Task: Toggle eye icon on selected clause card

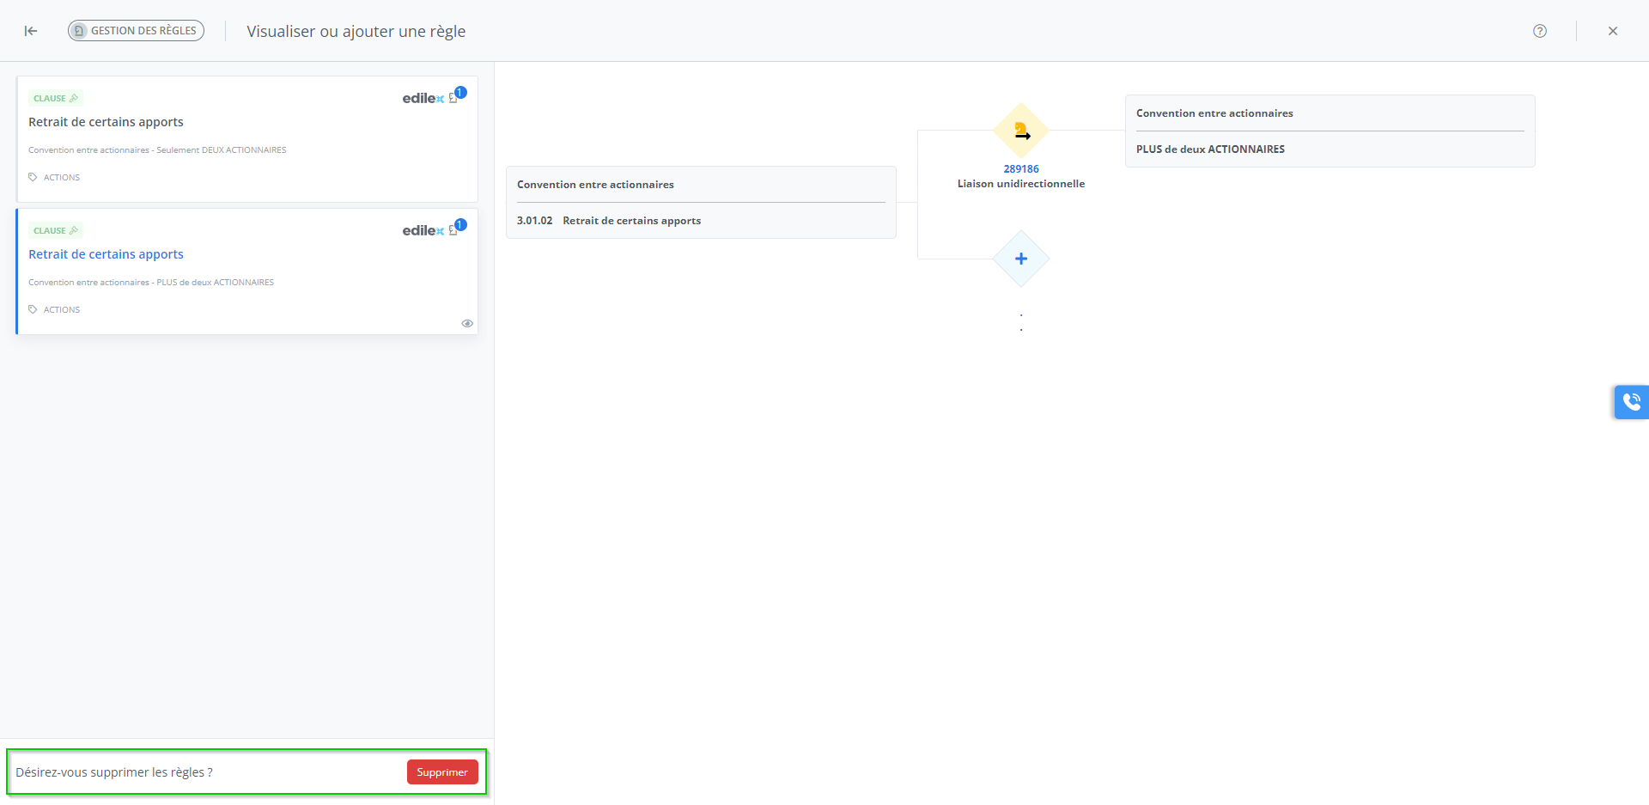Action: coord(467,324)
